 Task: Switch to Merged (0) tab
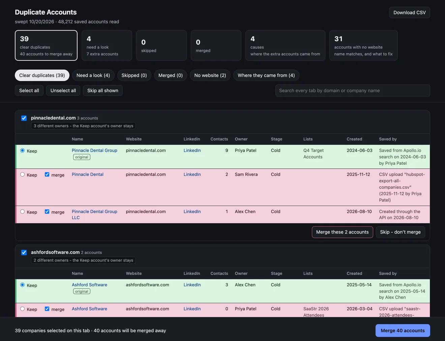click(171, 75)
